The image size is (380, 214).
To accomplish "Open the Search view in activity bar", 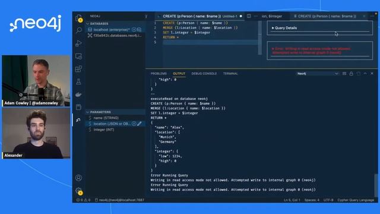I will pos(78,30).
